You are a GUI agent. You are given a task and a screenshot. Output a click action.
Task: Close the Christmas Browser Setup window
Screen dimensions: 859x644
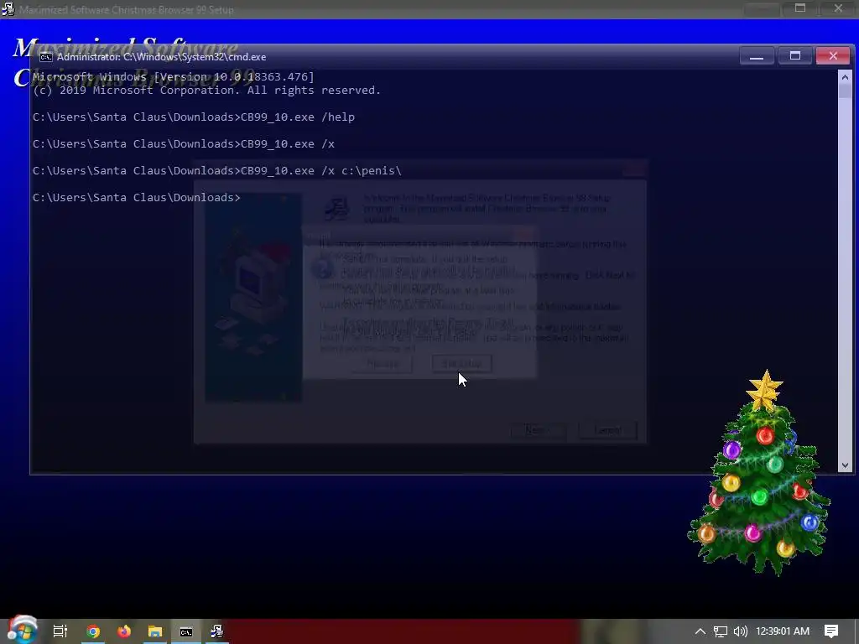[838, 8]
